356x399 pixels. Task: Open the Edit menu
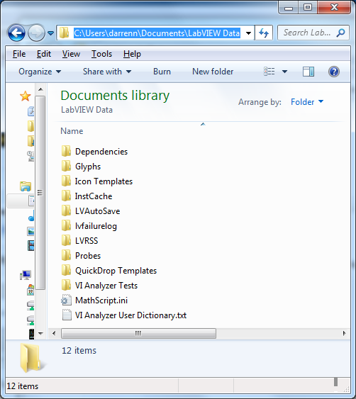(44, 54)
